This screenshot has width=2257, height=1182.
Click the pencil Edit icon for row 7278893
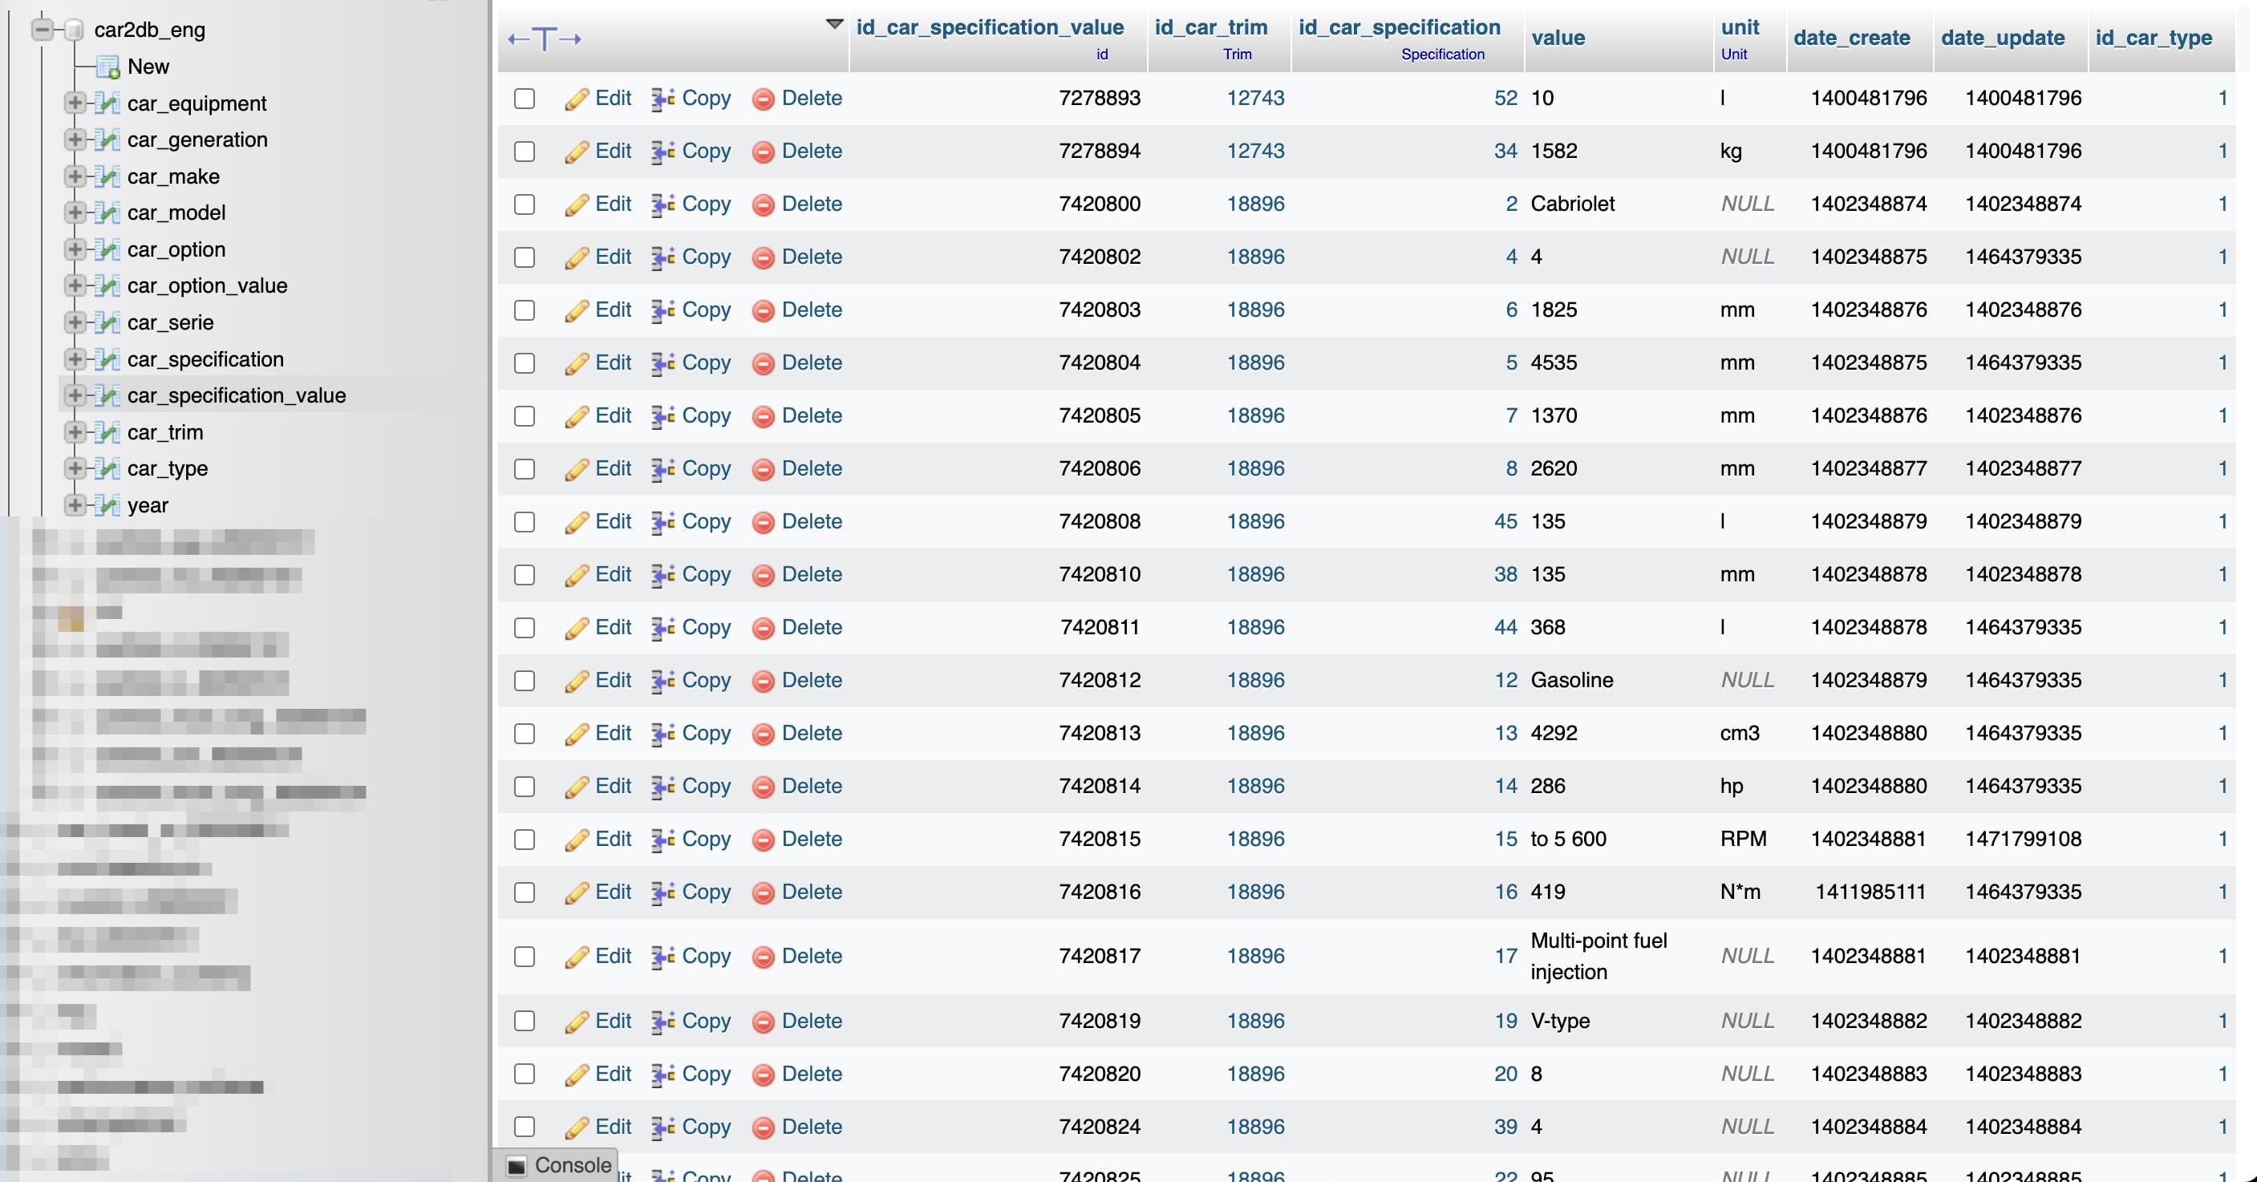[576, 99]
